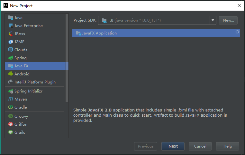Click the Gradle icon
This screenshot has height=155, width=245.
tap(11, 107)
